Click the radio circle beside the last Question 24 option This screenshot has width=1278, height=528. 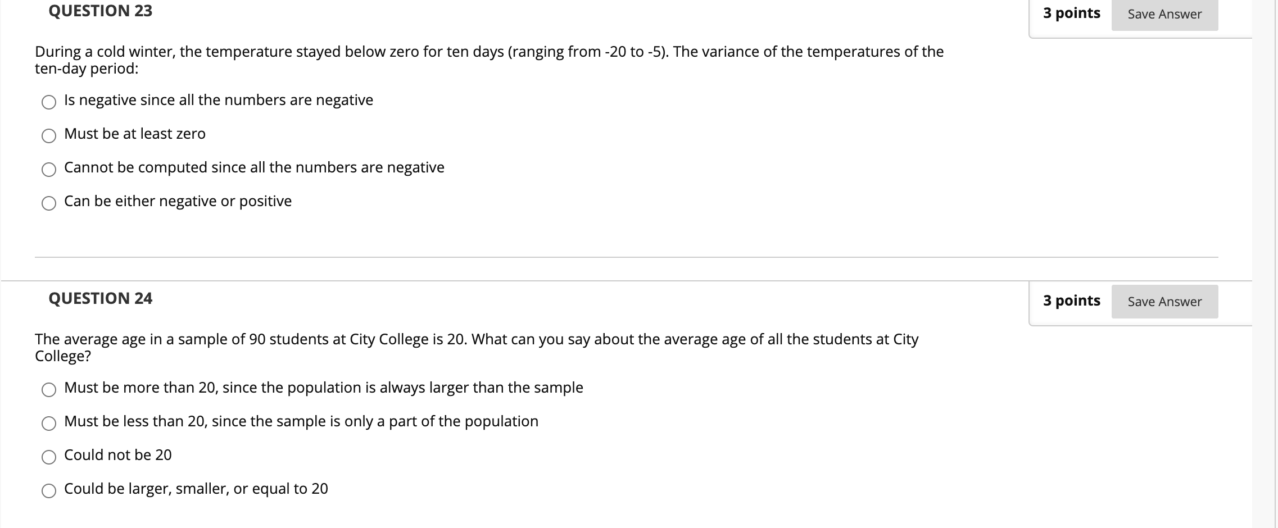click(x=49, y=490)
